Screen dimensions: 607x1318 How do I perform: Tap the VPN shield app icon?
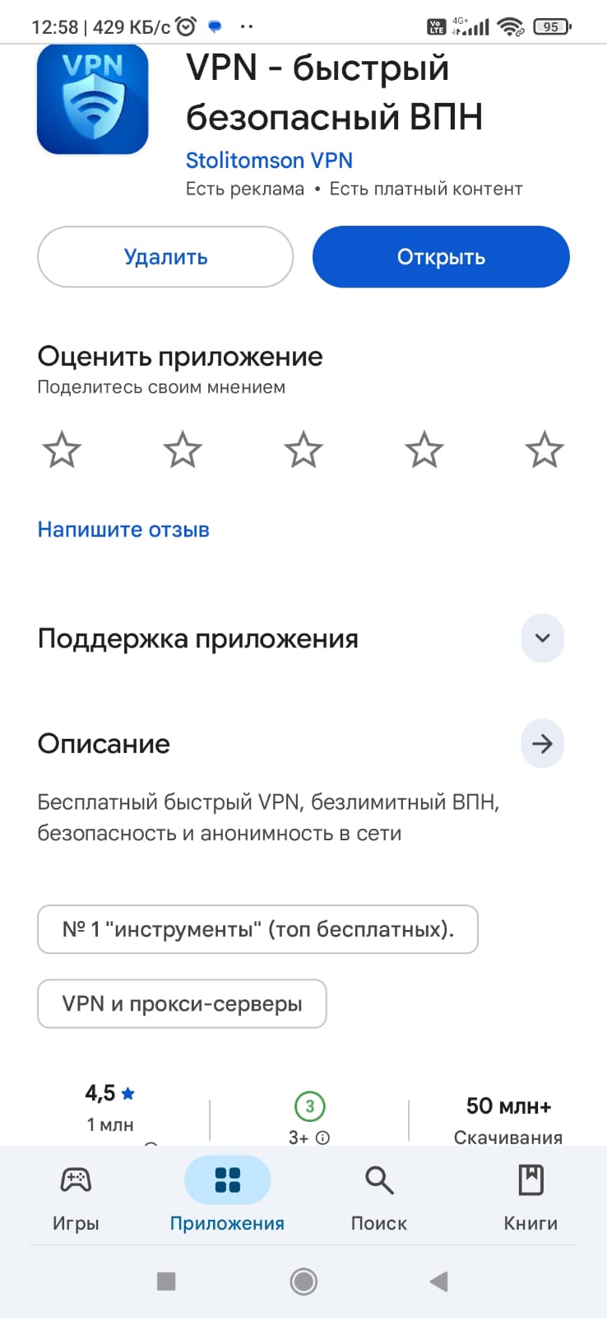click(x=92, y=100)
